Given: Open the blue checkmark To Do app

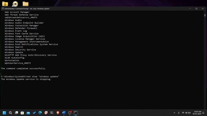Looking at the screenshot, I should pyautogui.click(x=34, y=113).
